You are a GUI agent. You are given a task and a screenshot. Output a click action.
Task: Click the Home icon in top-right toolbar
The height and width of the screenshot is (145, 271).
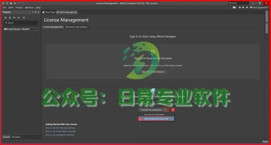click(240, 8)
